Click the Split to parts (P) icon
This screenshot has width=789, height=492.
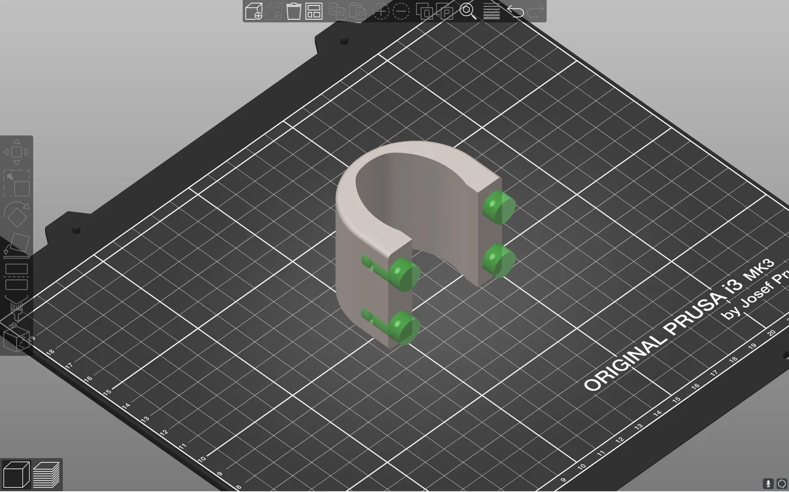click(445, 11)
